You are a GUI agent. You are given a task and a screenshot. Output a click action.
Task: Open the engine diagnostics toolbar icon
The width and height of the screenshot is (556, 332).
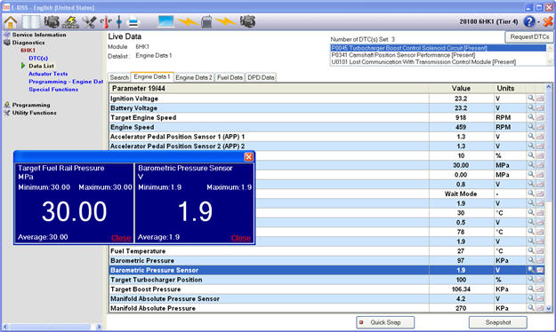click(52, 22)
